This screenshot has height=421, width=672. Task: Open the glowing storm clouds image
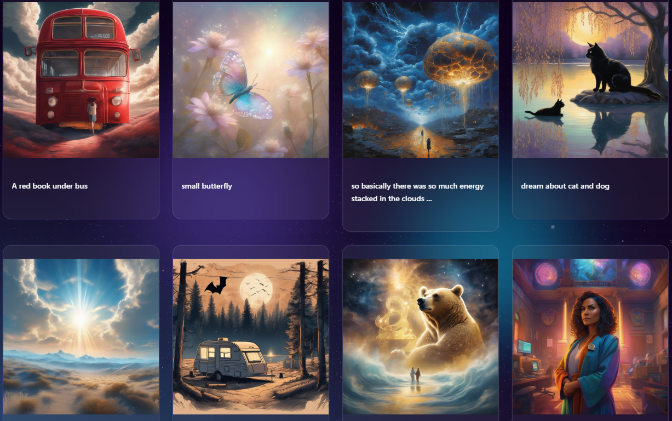click(421, 79)
